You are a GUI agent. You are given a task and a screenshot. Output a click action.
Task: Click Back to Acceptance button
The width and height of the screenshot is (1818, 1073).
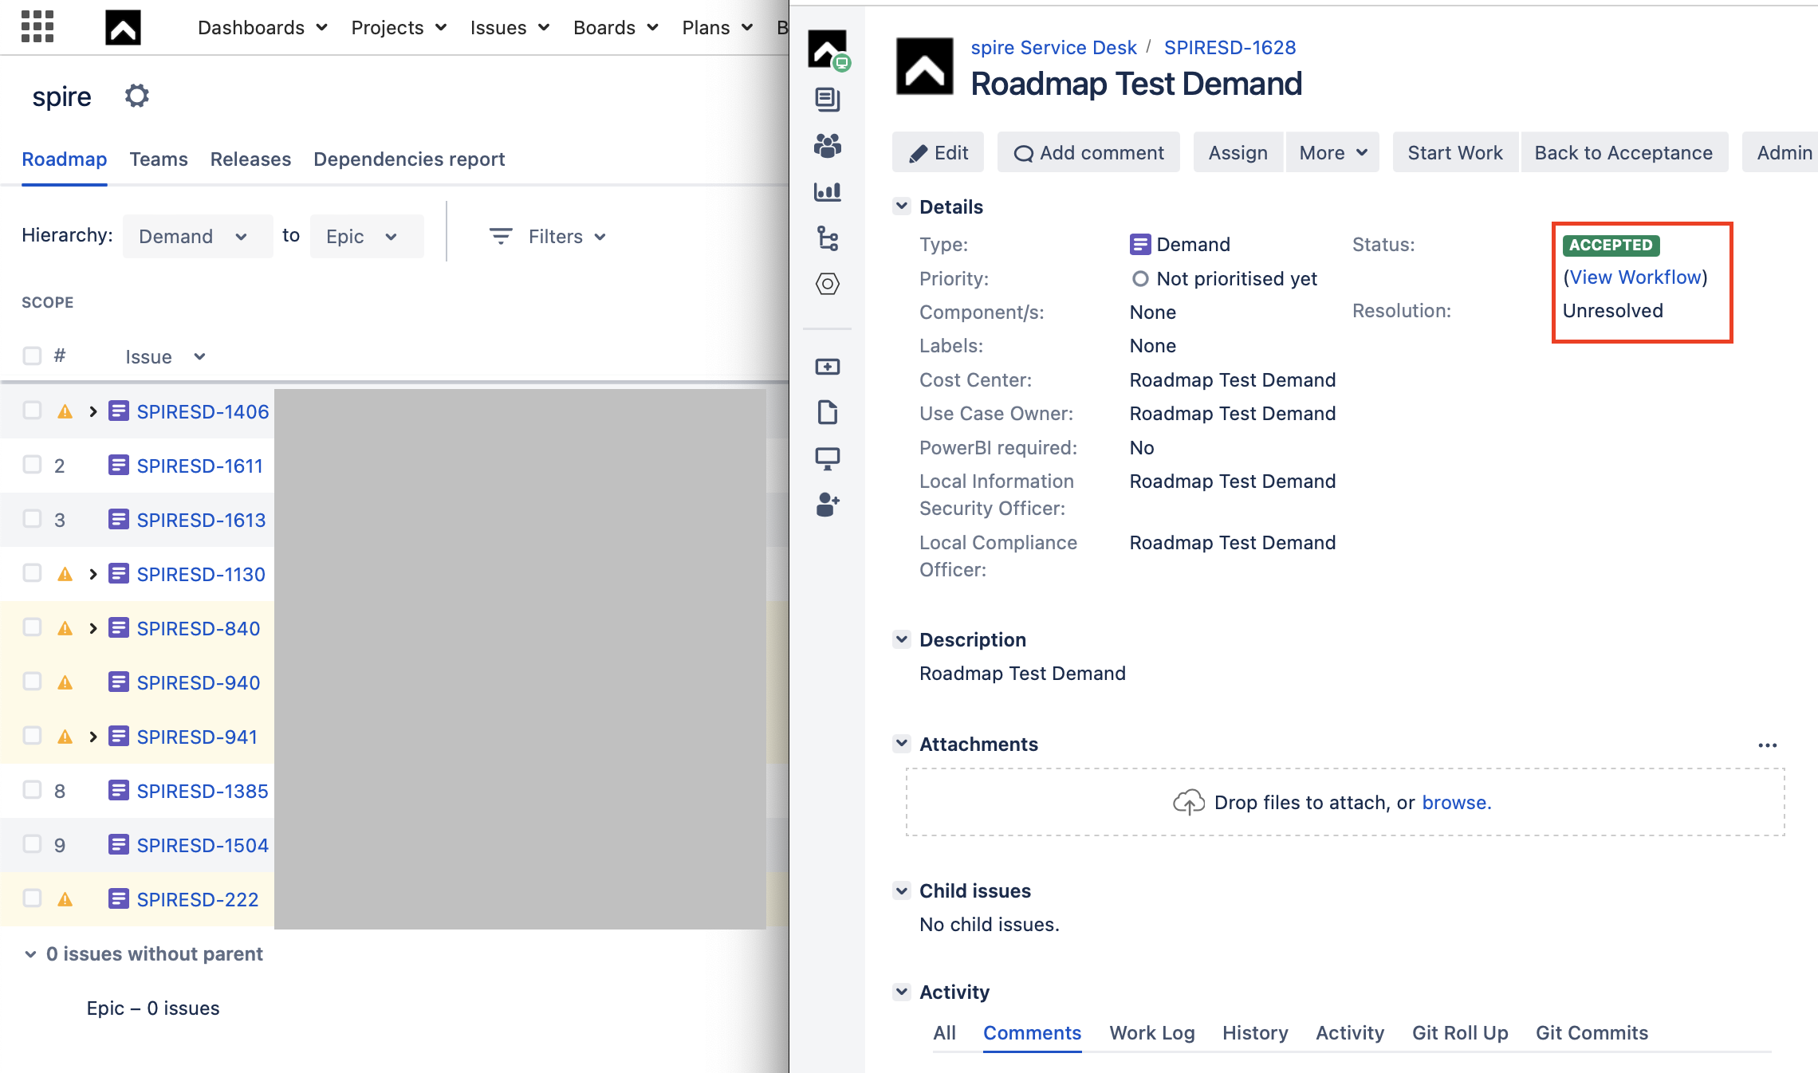point(1623,152)
